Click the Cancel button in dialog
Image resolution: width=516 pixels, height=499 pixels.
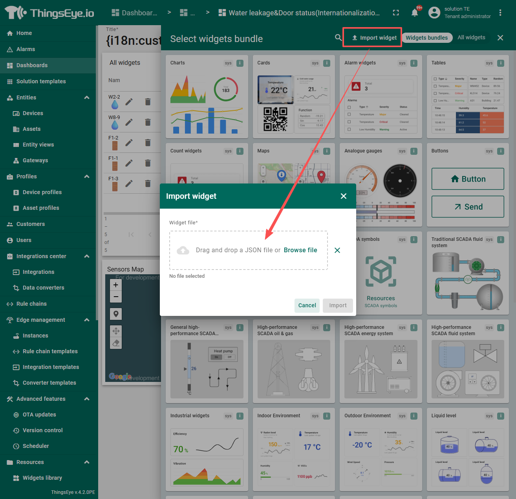tap(307, 305)
